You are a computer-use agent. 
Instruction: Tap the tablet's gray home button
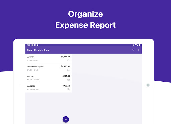[148, 85]
